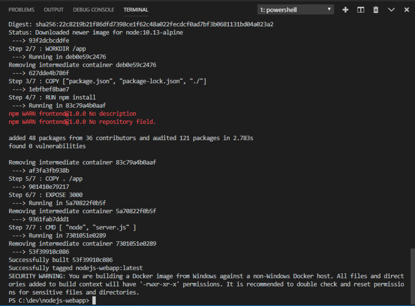Click the '---> 901410e79217' line
This screenshot has height=306, width=415.
[41, 187]
